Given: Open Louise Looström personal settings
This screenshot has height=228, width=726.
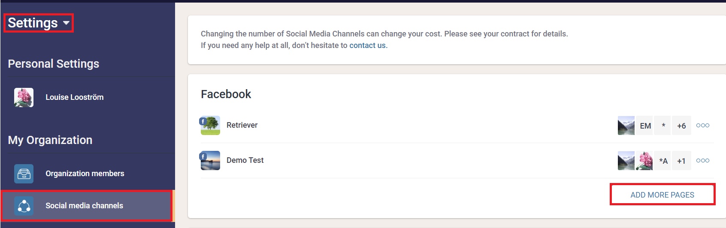Looking at the screenshot, I should pos(74,97).
